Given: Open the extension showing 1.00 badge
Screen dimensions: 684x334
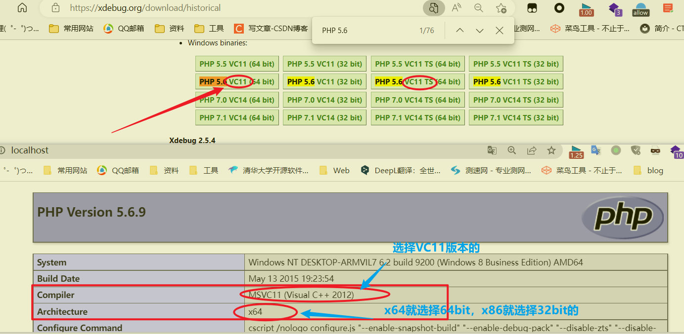Looking at the screenshot, I should tap(586, 9).
